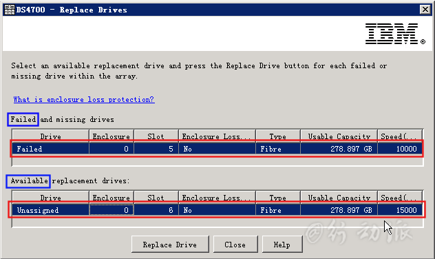This screenshot has height=259, width=435.
Task: Click Type header in available drives table
Action: (x=278, y=198)
